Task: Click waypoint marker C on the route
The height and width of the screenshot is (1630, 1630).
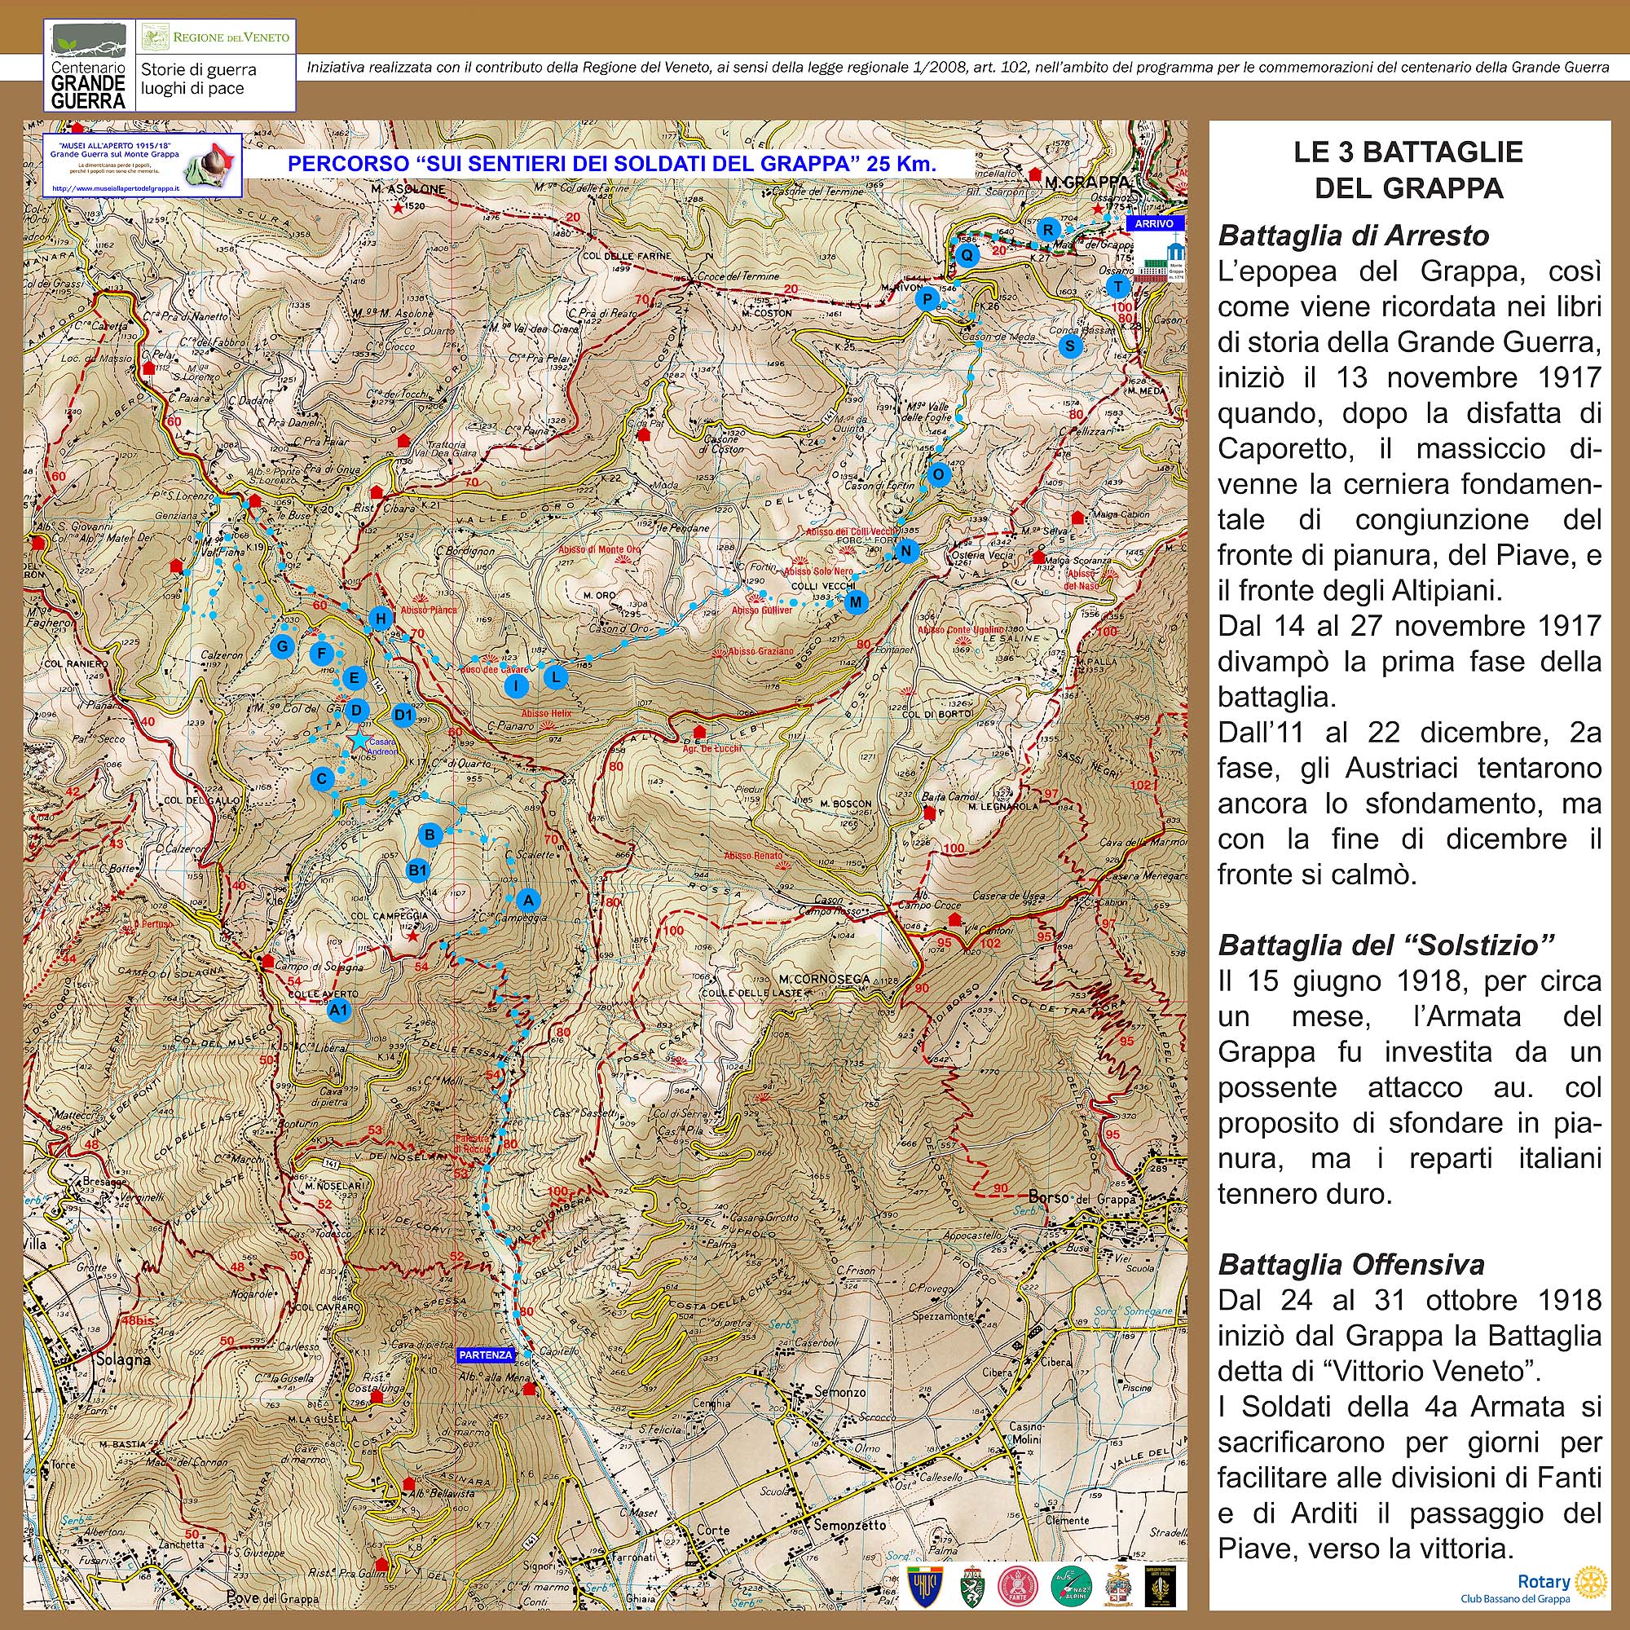Action: pos(321,778)
